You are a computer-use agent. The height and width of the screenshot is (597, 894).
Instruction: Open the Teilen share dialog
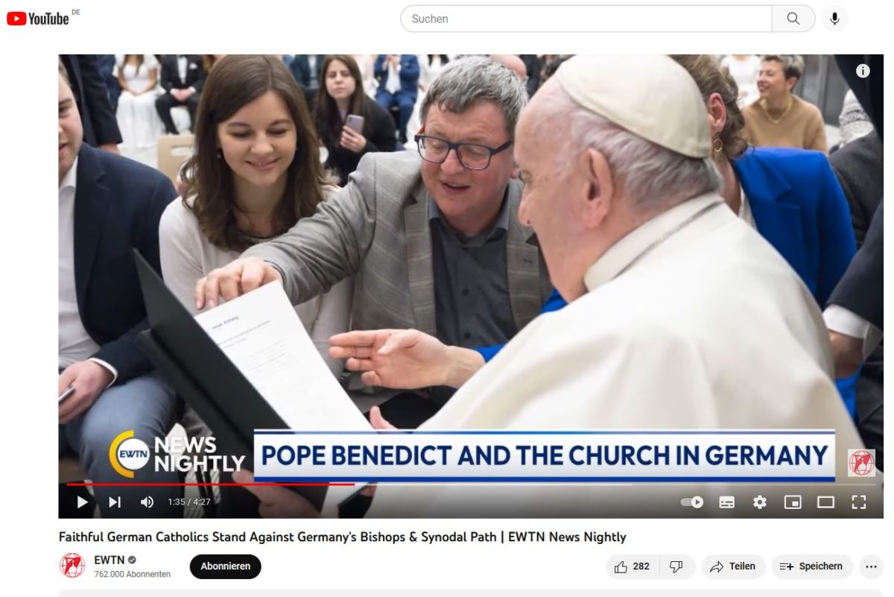pyautogui.click(x=733, y=566)
